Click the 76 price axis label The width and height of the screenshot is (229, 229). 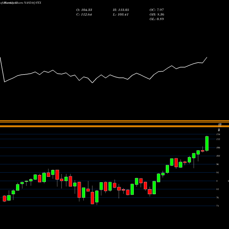coord(218,197)
